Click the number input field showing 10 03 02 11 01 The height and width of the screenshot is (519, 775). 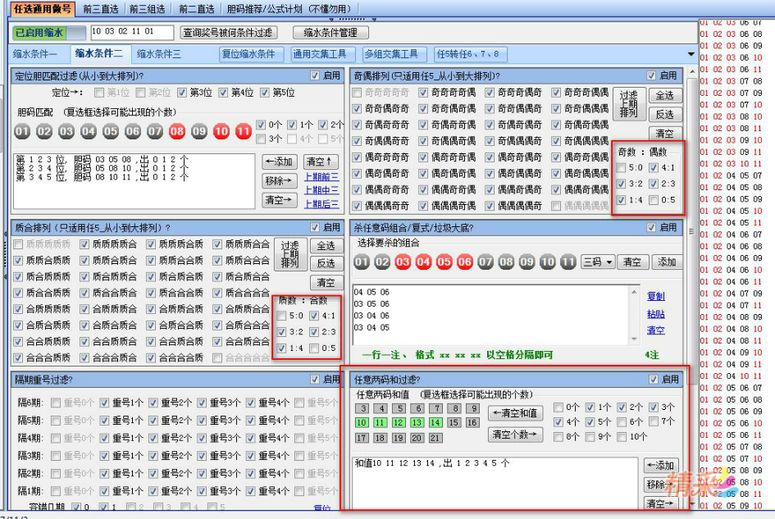pos(132,33)
